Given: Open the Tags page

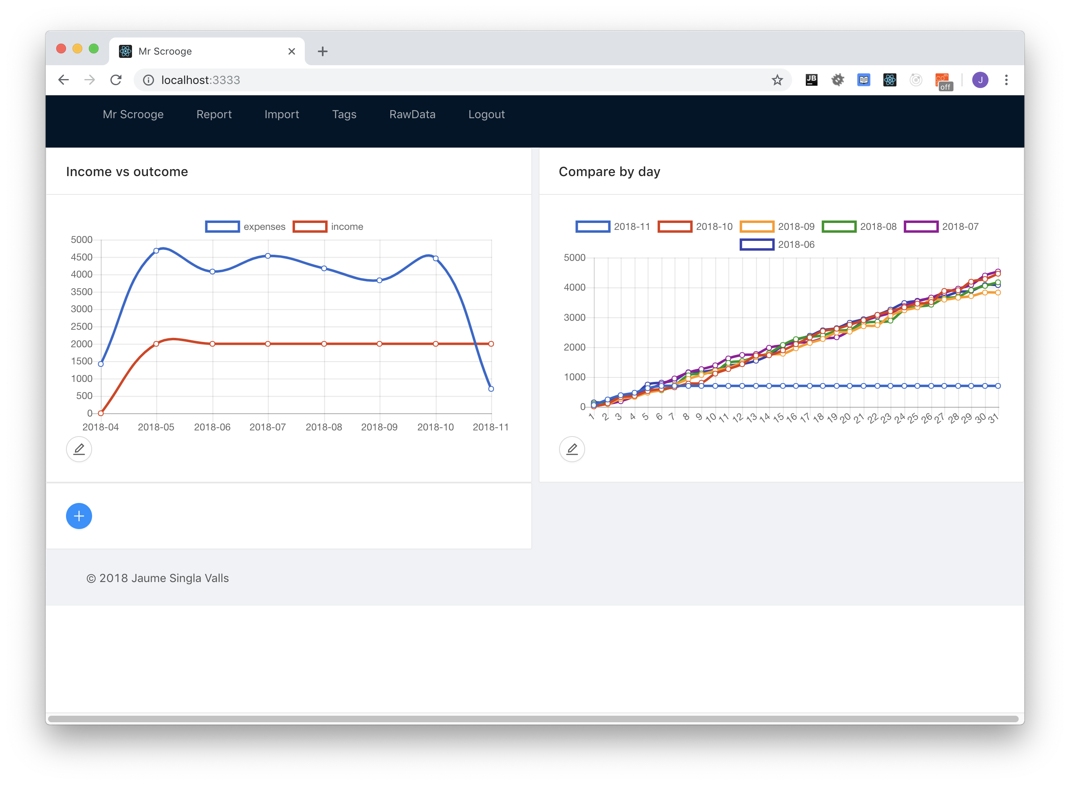Looking at the screenshot, I should point(344,115).
